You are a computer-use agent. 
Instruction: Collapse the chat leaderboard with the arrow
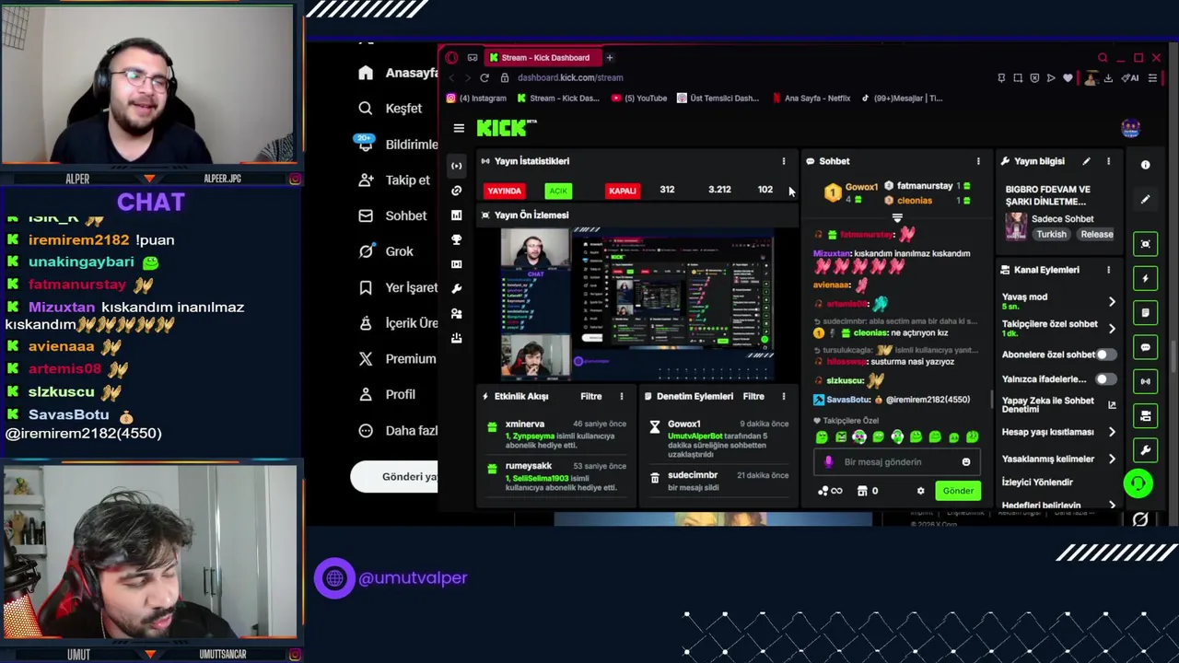[x=897, y=219]
